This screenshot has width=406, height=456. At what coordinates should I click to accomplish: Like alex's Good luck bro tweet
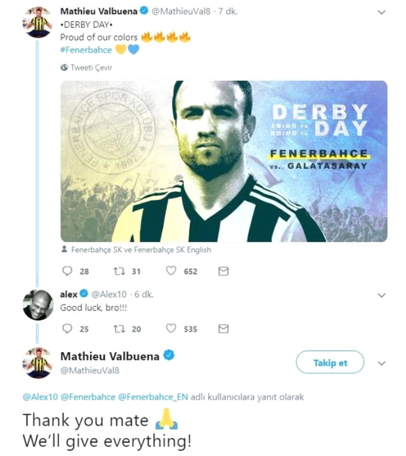coord(171,329)
